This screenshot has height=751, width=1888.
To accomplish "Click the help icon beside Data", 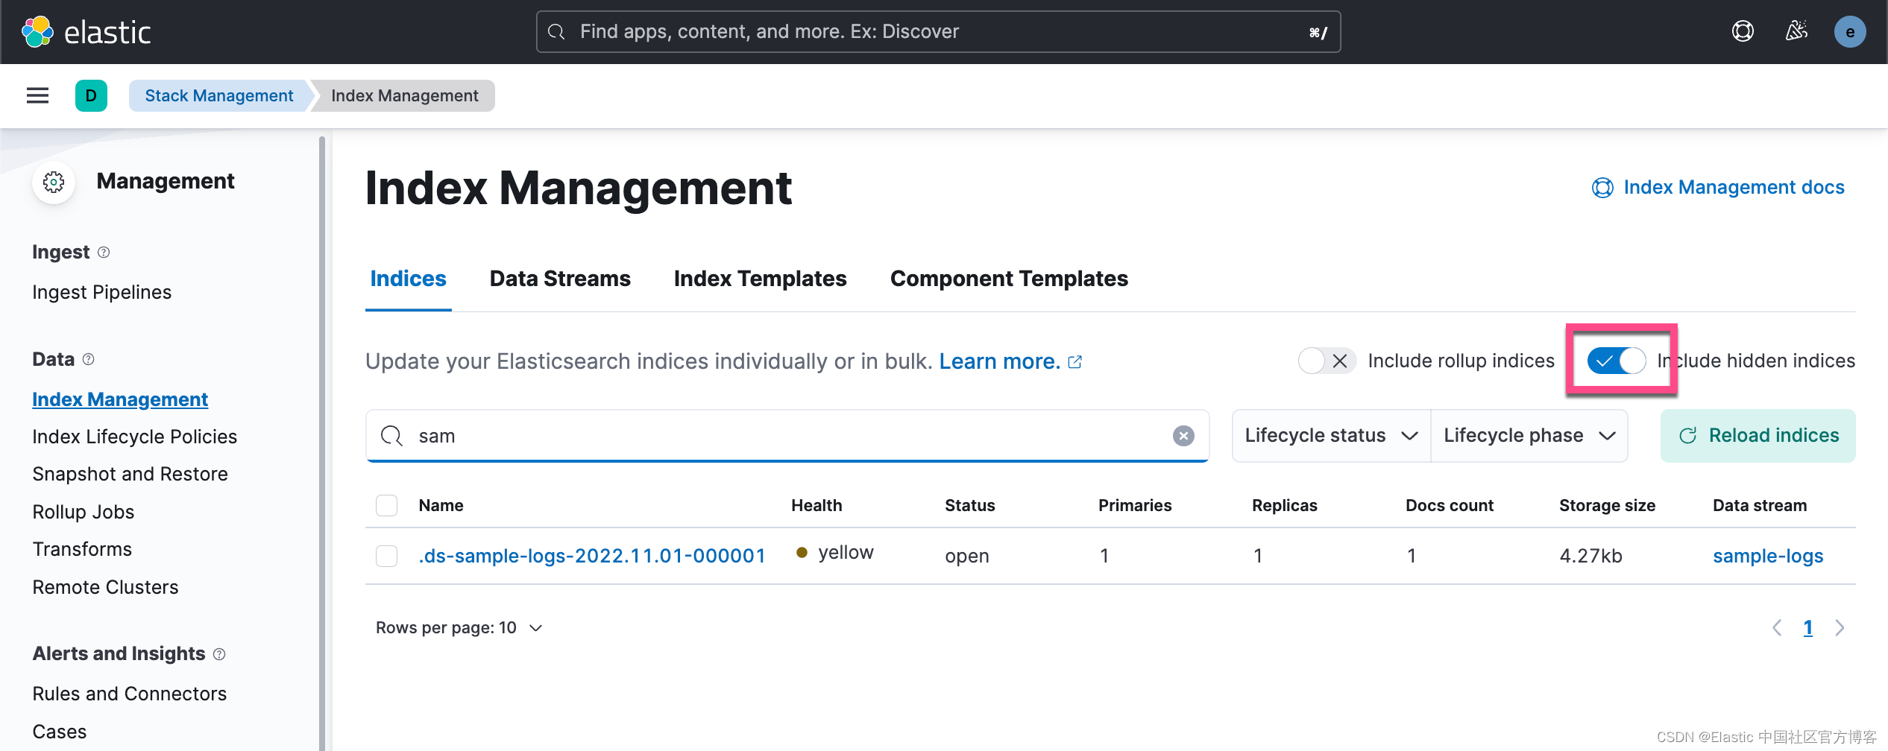I will point(89,360).
